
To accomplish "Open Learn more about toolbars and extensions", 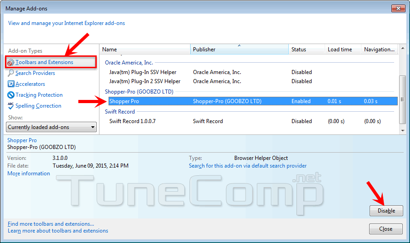I will (58, 231).
